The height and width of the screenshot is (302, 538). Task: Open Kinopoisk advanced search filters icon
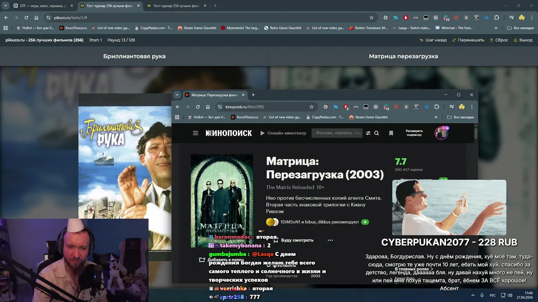(368, 133)
